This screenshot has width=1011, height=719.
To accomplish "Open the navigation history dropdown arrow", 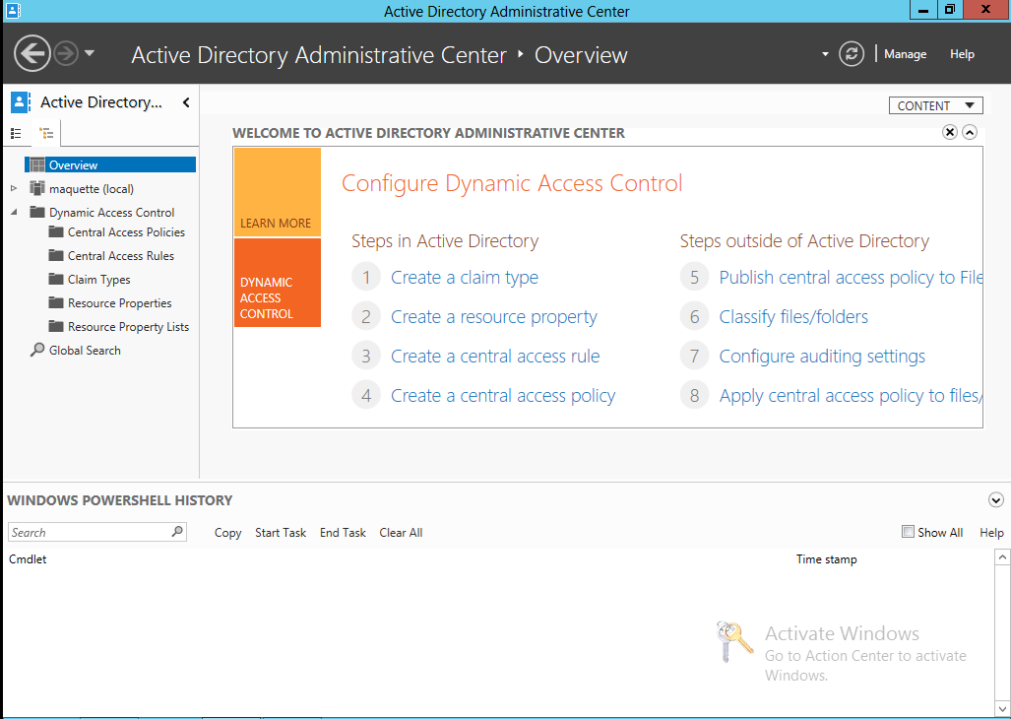I will [x=90, y=53].
